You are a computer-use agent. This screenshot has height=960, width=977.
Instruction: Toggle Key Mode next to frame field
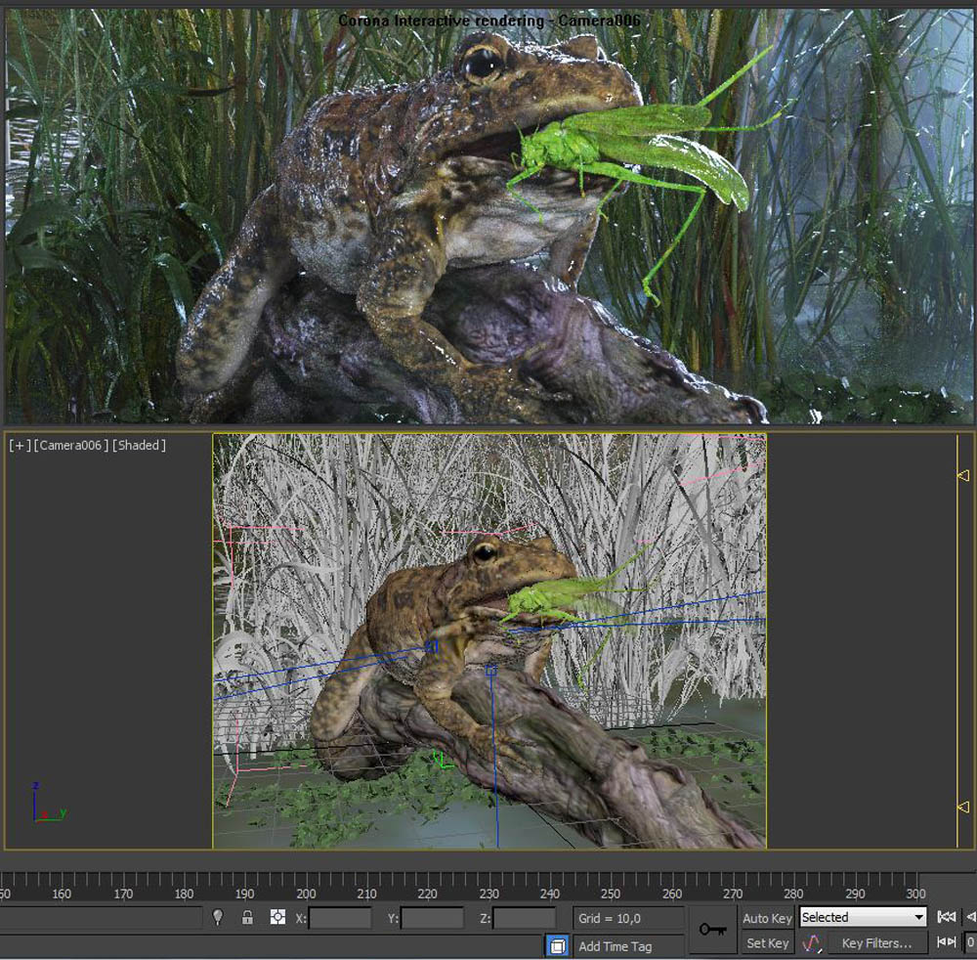pyautogui.click(x=946, y=942)
